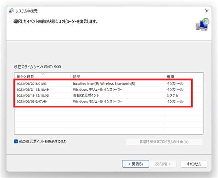Click Windows モジュール インストーラー in 08/21 row
The height and width of the screenshot is (178, 218).
point(98,89)
